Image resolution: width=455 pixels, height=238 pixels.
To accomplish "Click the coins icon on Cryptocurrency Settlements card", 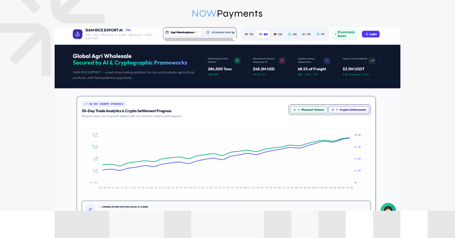I will [327, 60].
